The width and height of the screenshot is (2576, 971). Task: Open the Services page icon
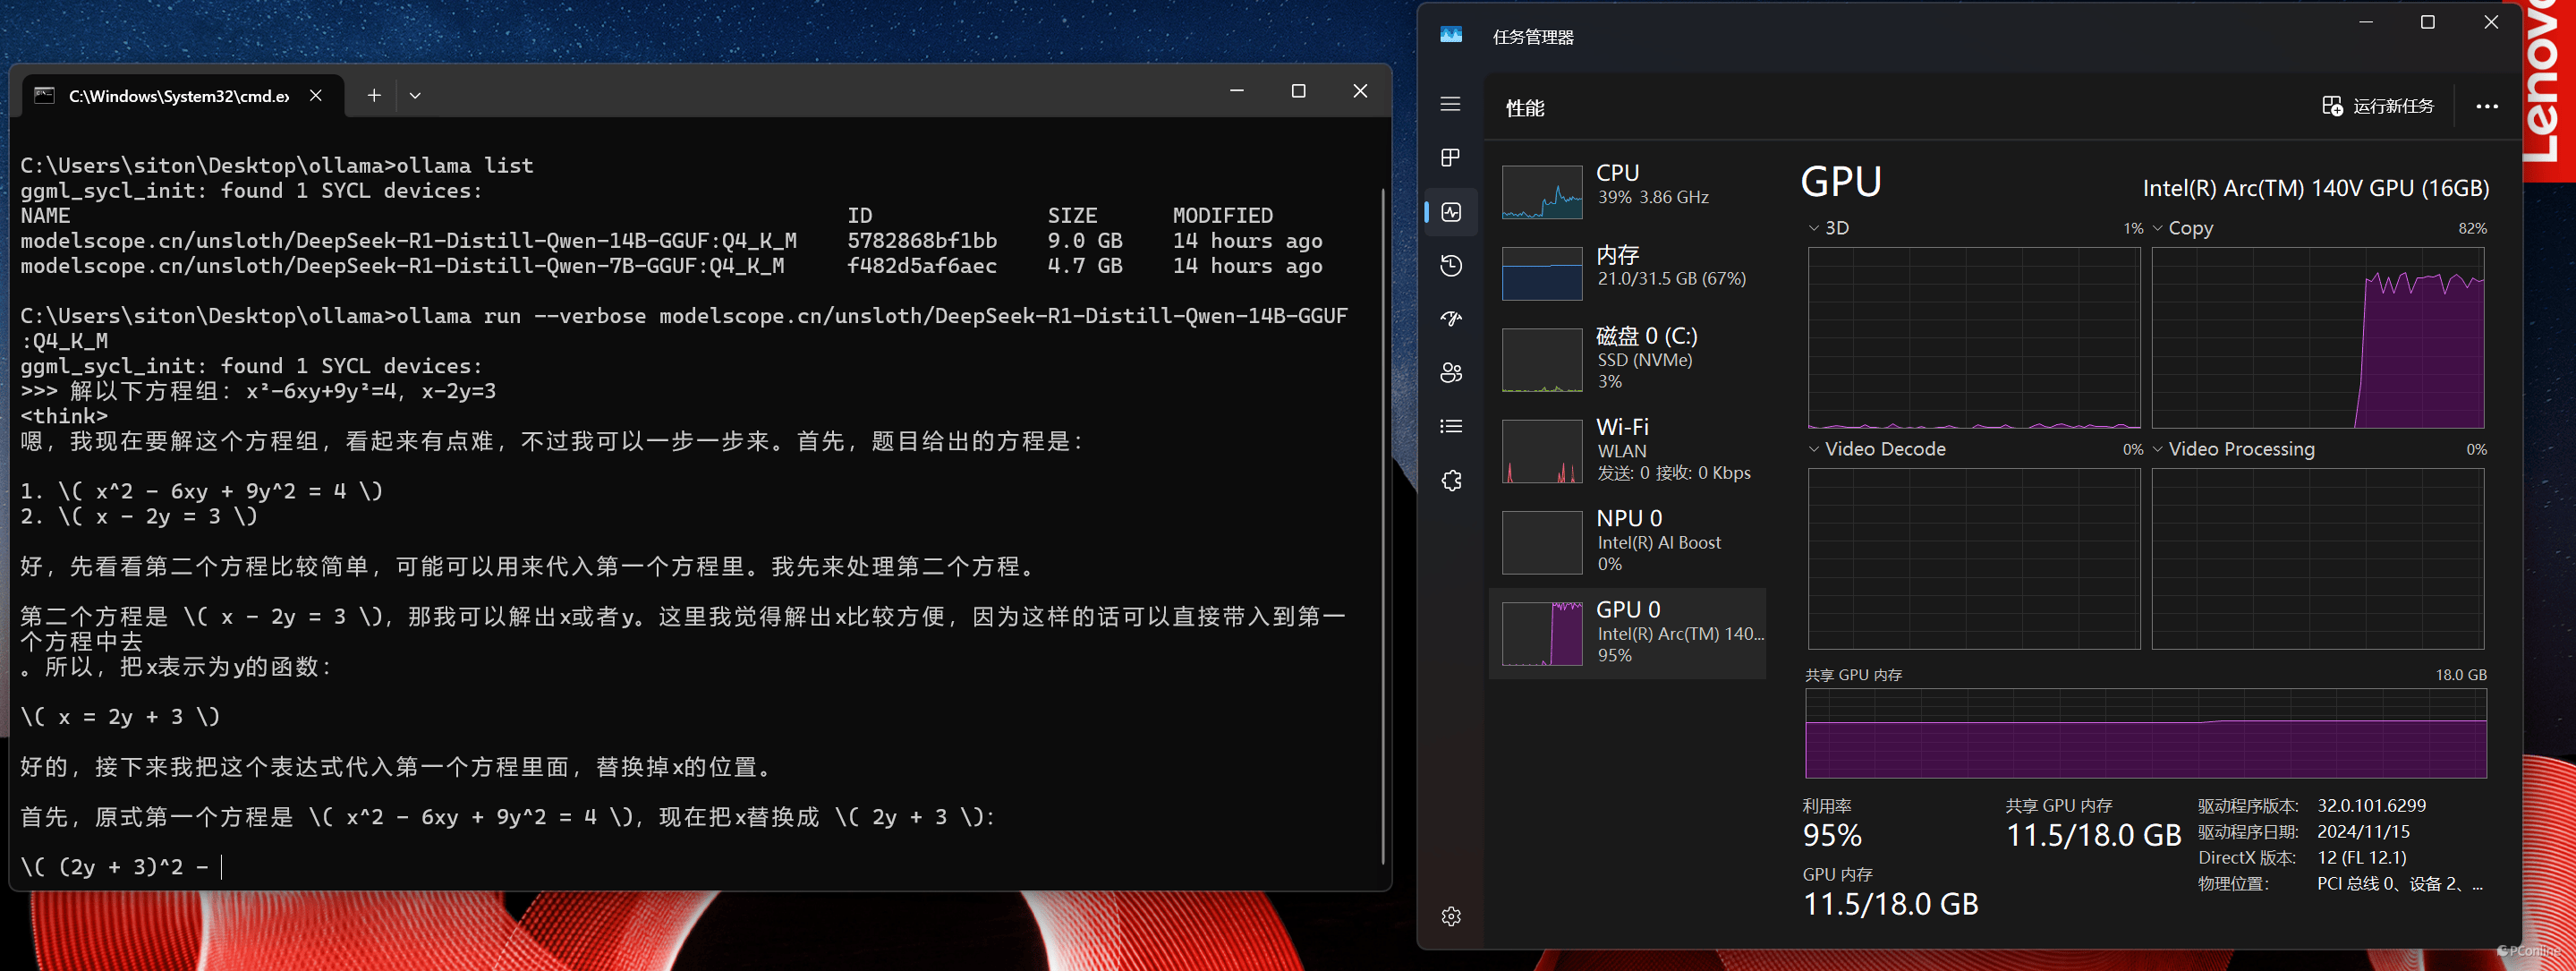click(1451, 481)
